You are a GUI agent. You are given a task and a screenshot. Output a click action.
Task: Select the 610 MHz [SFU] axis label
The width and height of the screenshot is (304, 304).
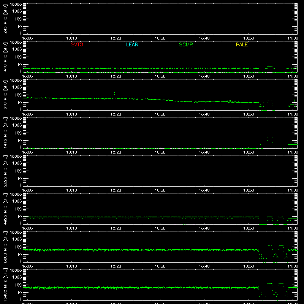pos(5,95)
